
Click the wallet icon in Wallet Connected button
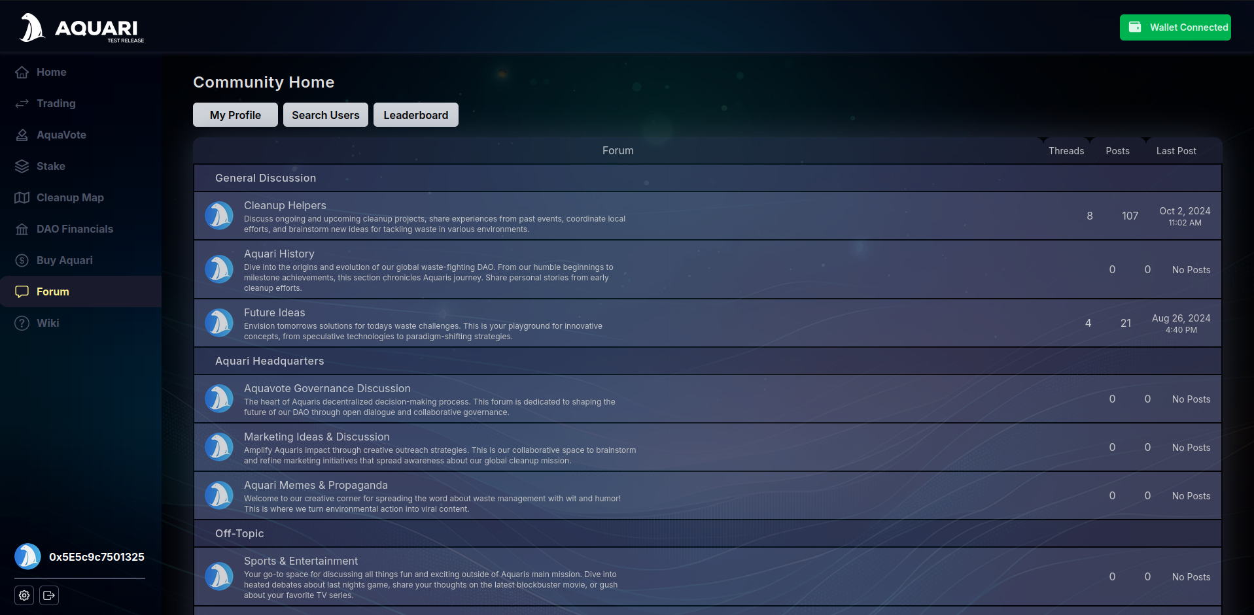pos(1136,27)
